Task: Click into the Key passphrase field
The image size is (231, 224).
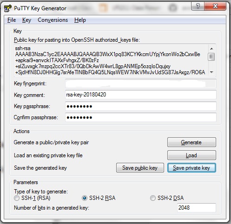Action: pos(140,106)
